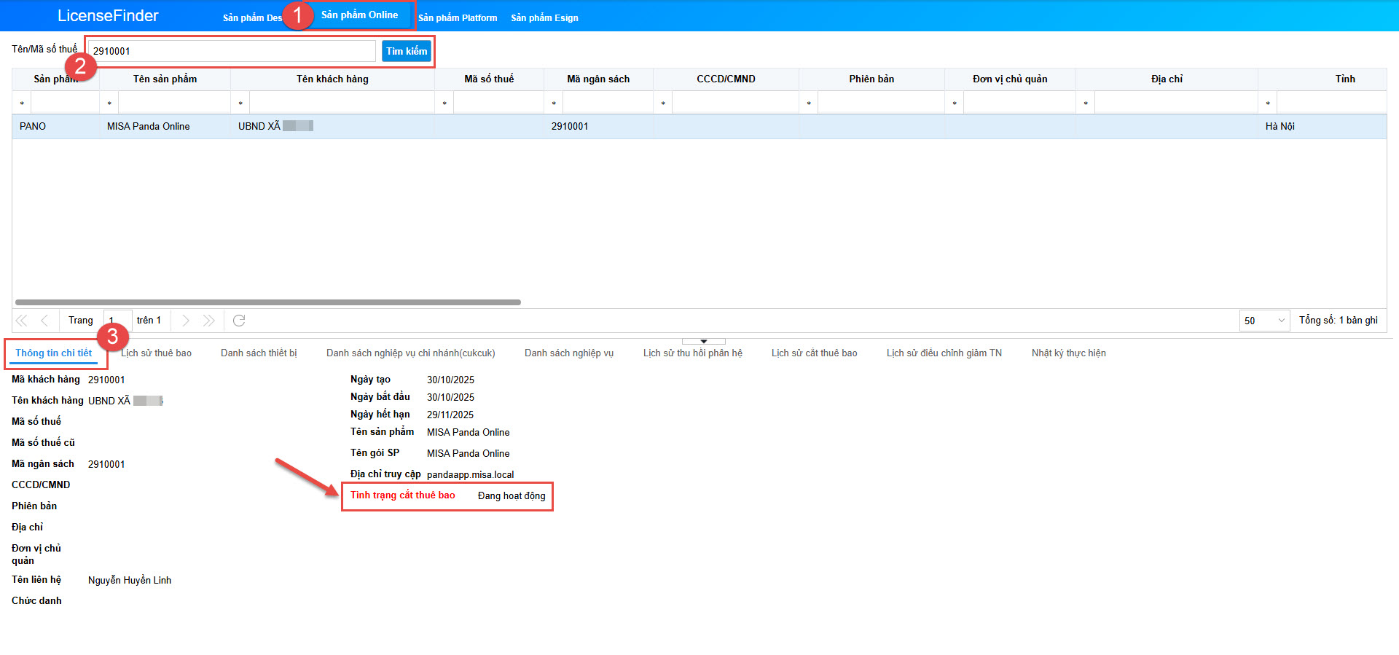Click previous page arrow icon
The width and height of the screenshot is (1399, 655).
[x=44, y=321]
